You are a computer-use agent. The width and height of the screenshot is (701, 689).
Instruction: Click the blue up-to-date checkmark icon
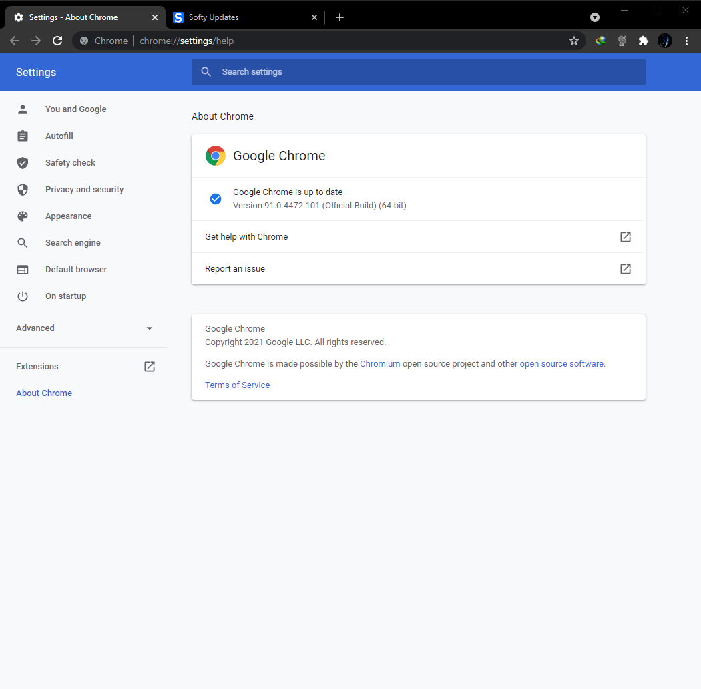[x=216, y=199]
